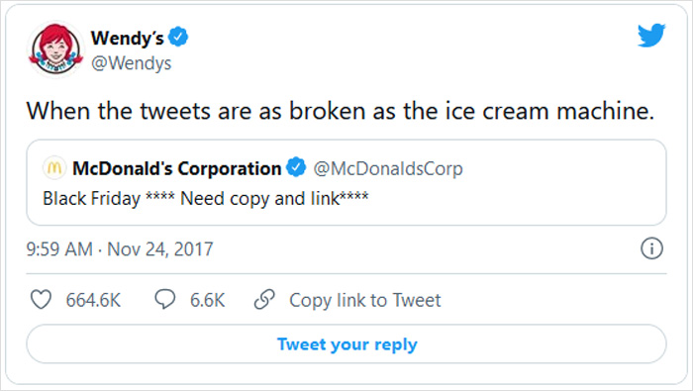Click the 9:59 AM Nov 24, 2017 timestamp
Image resolution: width=693 pixels, height=391 pixels.
[120, 249]
